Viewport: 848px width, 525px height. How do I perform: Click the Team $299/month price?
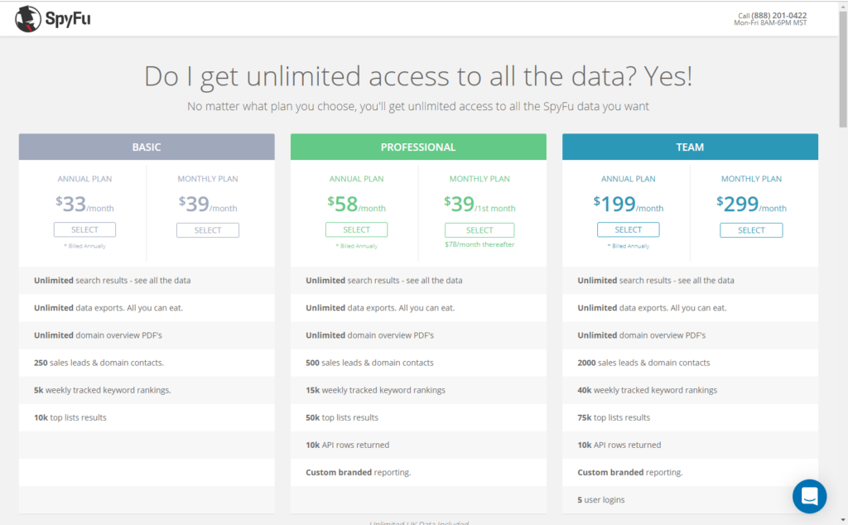click(751, 205)
